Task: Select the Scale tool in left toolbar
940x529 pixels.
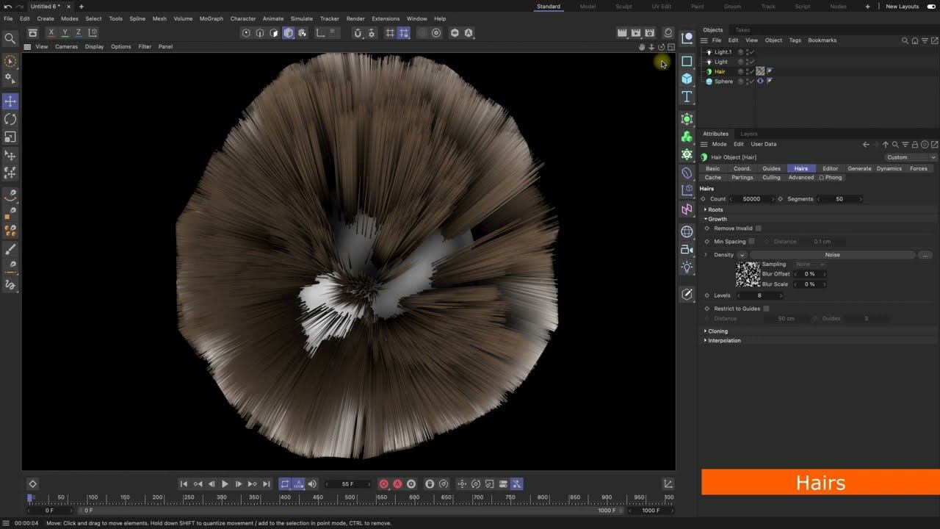Action: tap(10, 137)
